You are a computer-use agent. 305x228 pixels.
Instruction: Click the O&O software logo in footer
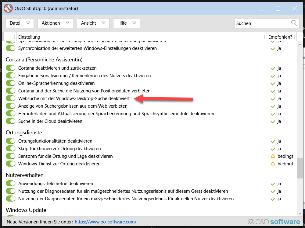pyautogui.click(x=274, y=222)
